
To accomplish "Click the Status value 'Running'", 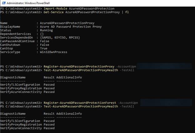I will click(x=46, y=30).
